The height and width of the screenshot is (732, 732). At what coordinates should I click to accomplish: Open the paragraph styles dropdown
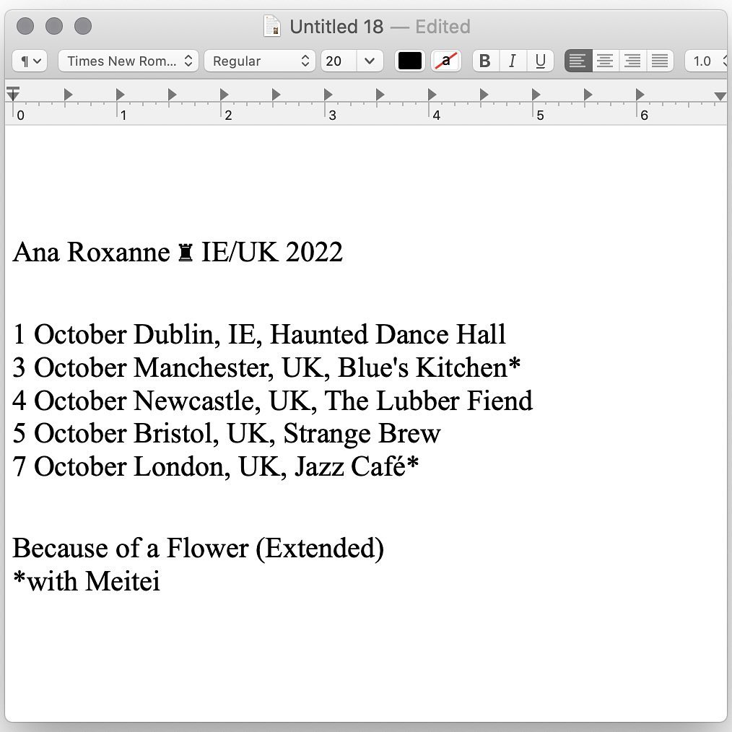click(30, 61)
